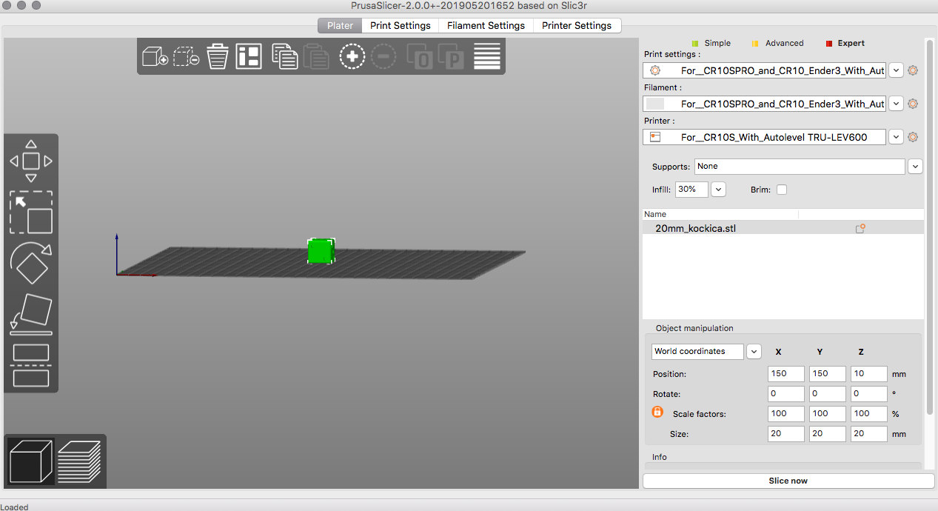Image resolution: width=938 pixels, height=511 pixels.
Task: Click the Position Z field
Action: [869, 374]
